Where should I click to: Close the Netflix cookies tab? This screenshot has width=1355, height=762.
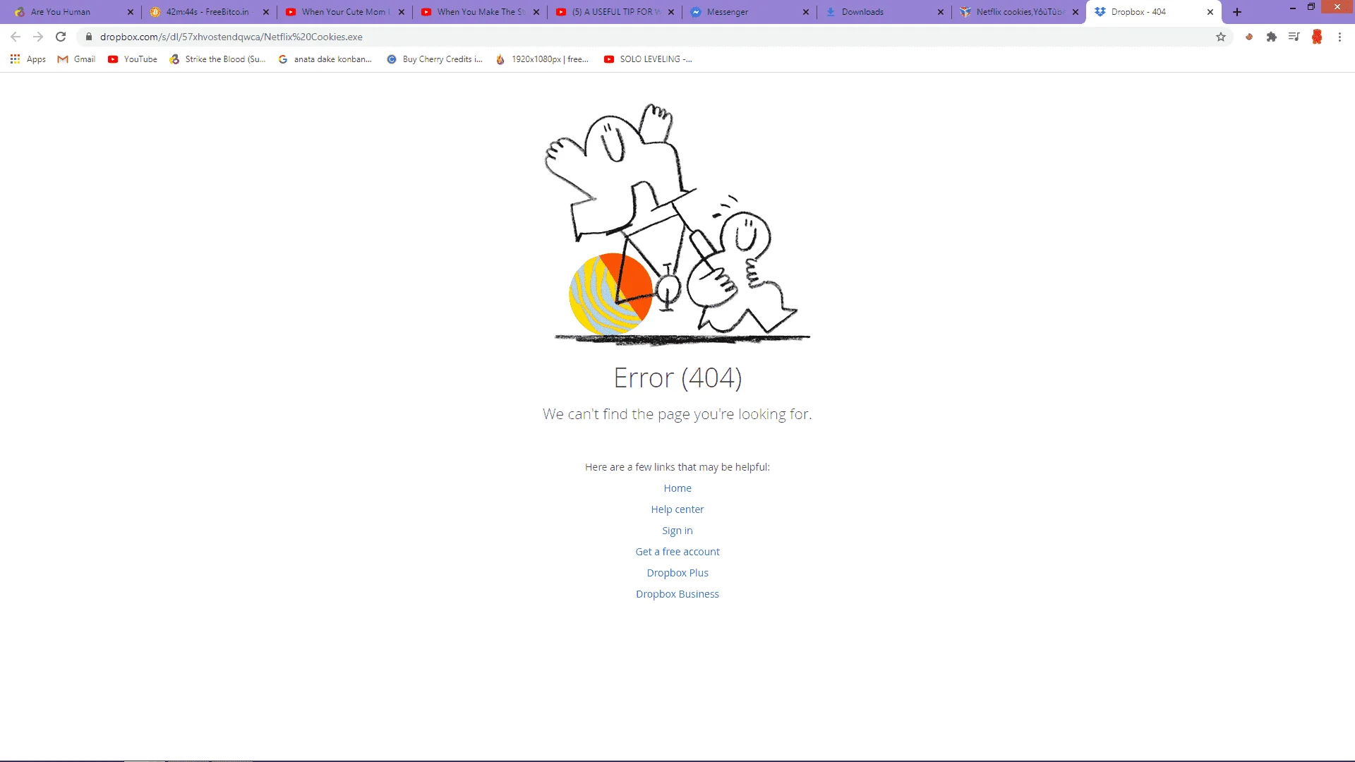(x=1076, y=12)
